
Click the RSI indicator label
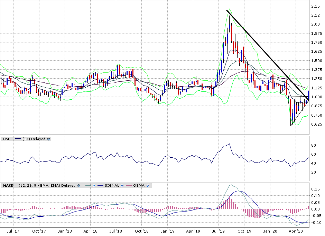(x=6, y=139)
